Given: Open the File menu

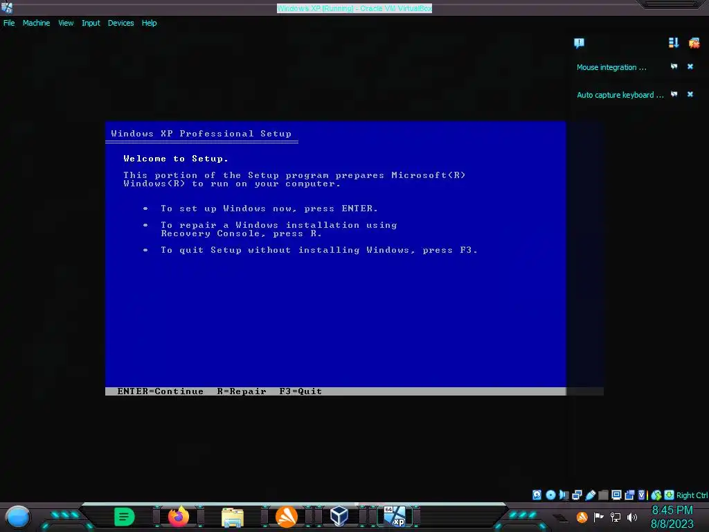Looking at the screenshot, I should pos(9,23).
